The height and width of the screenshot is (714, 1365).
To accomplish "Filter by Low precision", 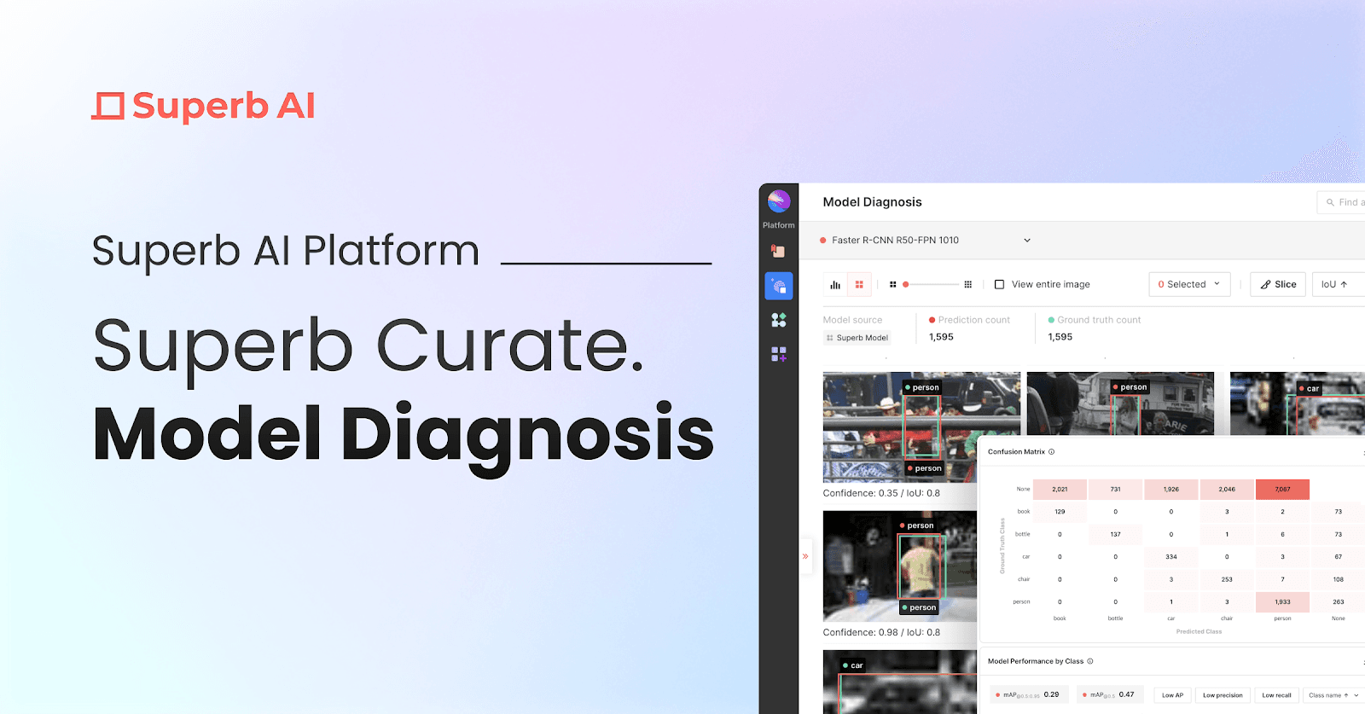I will click(x=1223, y=695).
